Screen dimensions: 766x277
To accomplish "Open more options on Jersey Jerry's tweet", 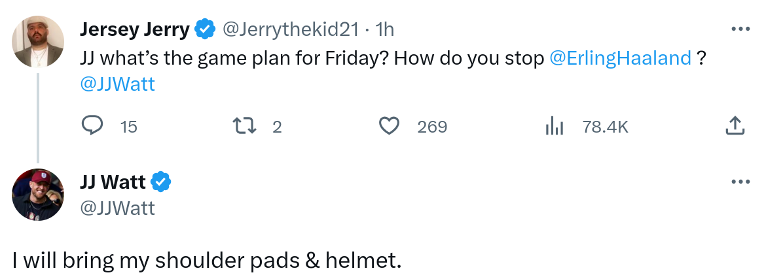I will click(740, 29).
